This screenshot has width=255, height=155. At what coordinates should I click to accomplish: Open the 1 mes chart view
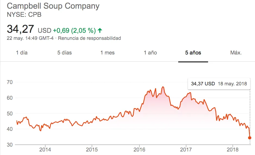pos(107,53)
